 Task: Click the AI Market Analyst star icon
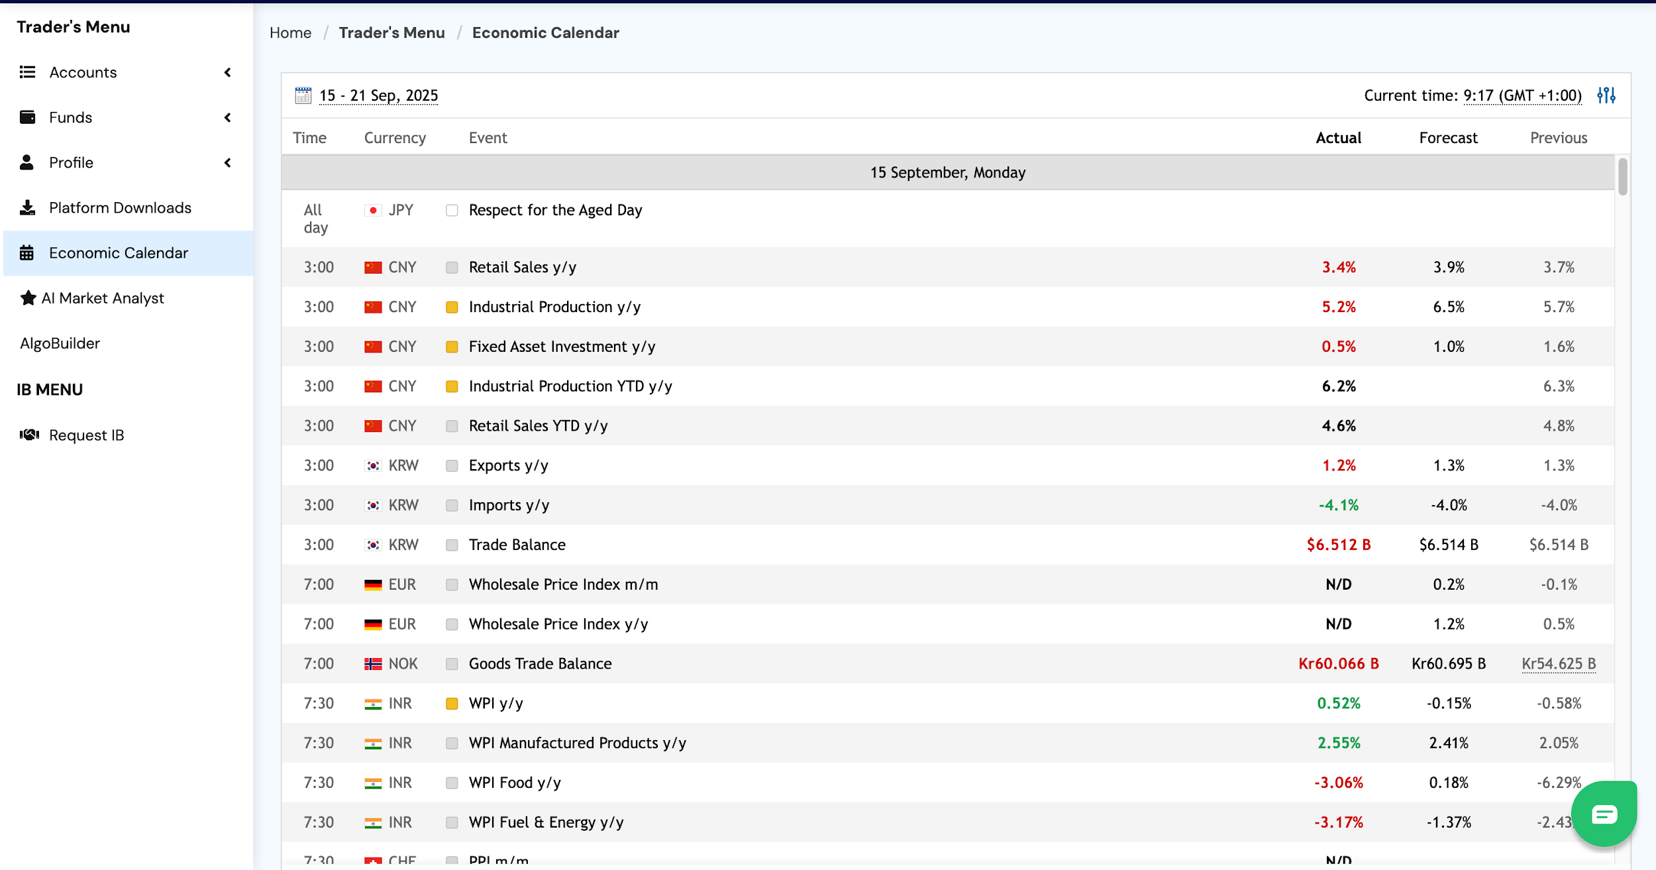(28, 298)
